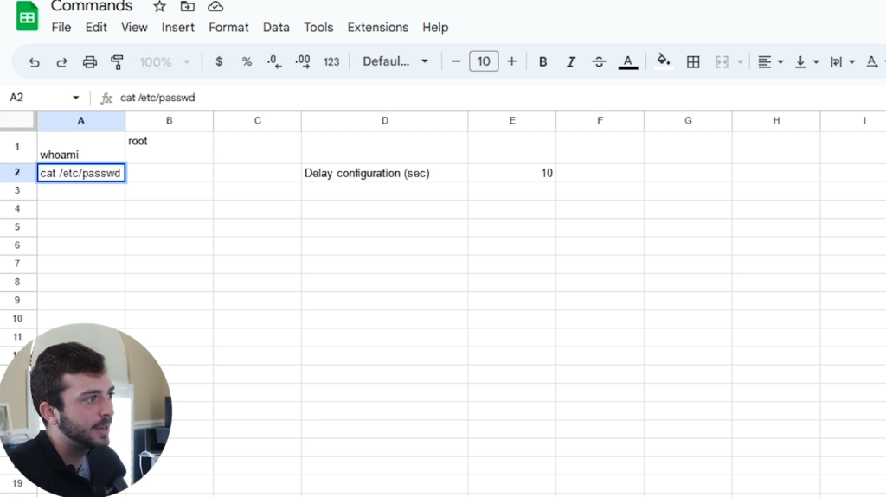This screenshot has width=886, height=497.
Task: Print the spreadsheet
Action: coord(90,61)
